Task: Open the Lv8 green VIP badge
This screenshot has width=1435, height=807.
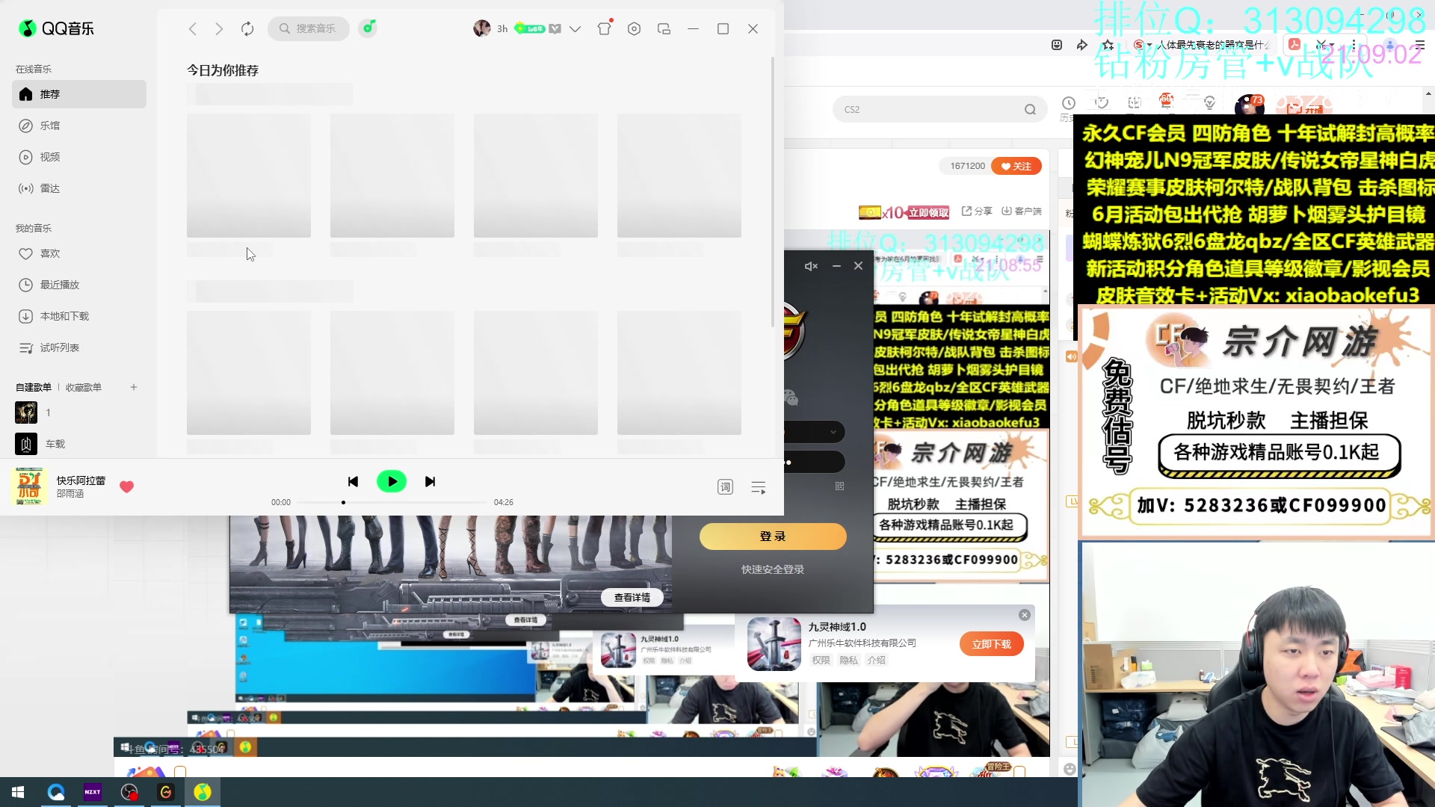Action: [x=530, y=28]
